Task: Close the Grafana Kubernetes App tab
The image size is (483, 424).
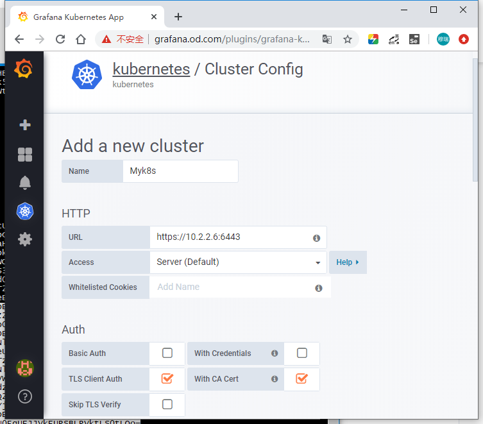Action: click(154, 17)
